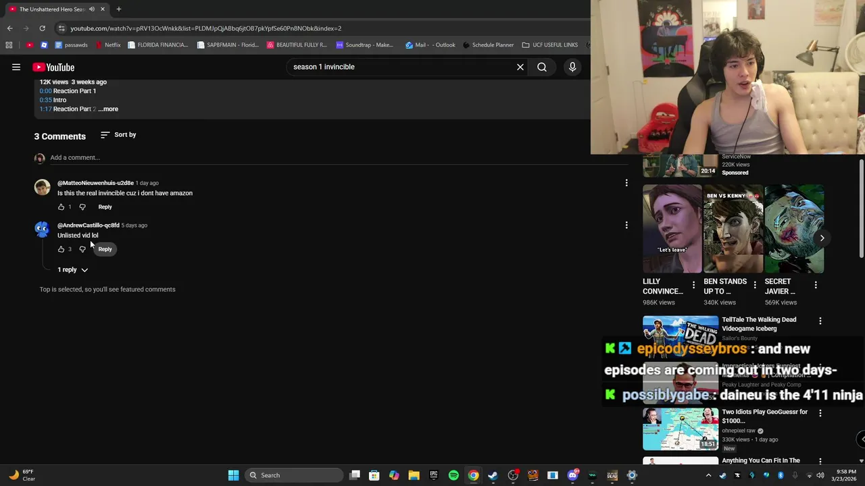Screen dimensions: 865x486
Task: Open Windows Start menu
Action: [233, 475]
